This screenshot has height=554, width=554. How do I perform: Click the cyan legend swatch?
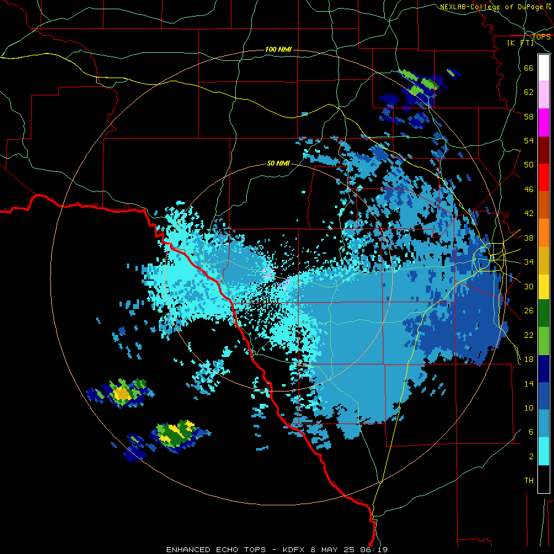pos(544,451)
